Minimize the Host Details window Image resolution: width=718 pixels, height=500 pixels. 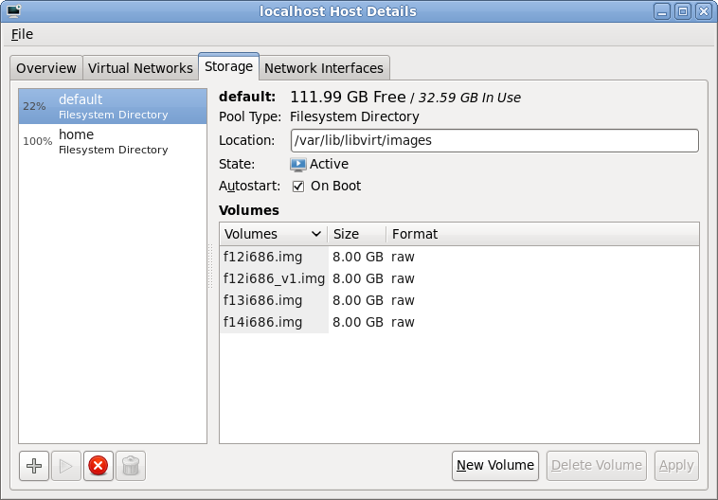click(x=661, y=11)
